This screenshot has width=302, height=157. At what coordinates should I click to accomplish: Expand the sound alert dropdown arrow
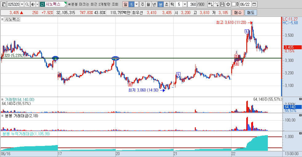pyautogui.click(x=37, y=4)
